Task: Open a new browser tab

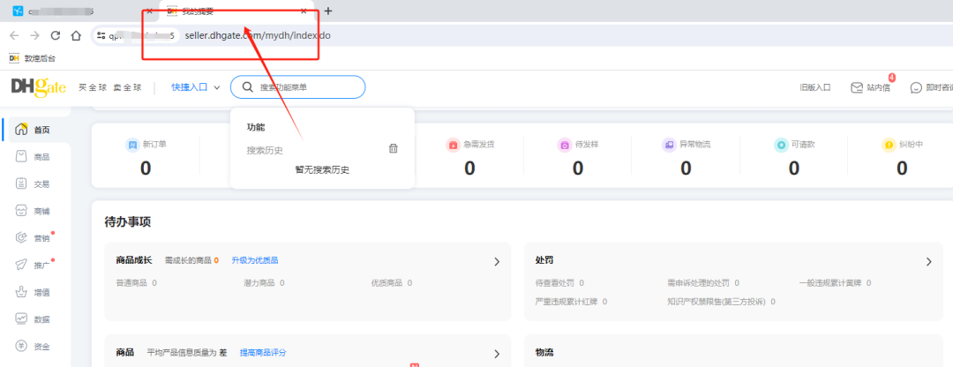Action: (x=328, y=11)
